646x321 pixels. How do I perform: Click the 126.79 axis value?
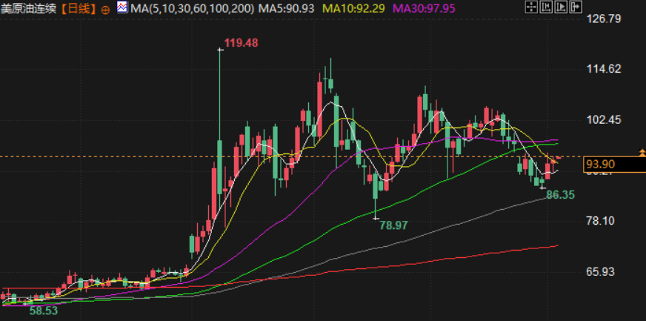tap(603, 19)
